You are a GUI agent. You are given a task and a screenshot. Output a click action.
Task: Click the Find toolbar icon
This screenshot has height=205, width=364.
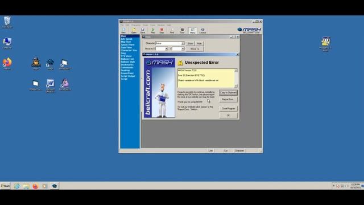(172, 30)
